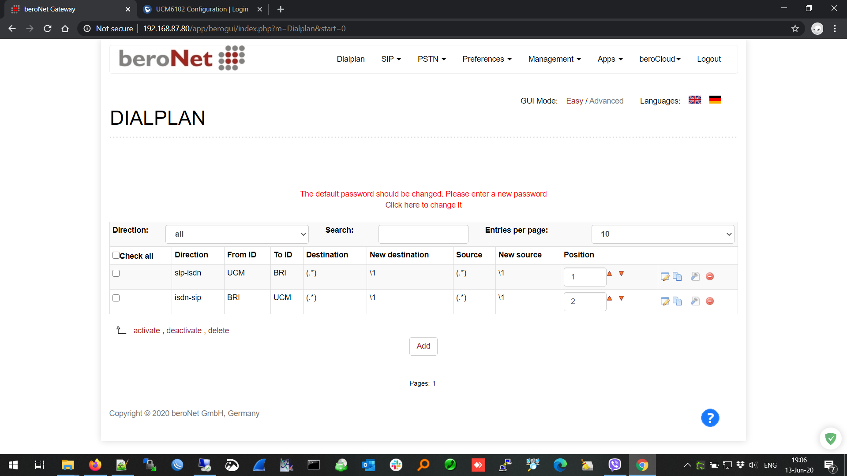Open the Entries per page dropdown
Viewport: 847px width, 476px height.
tap(663, 234)
